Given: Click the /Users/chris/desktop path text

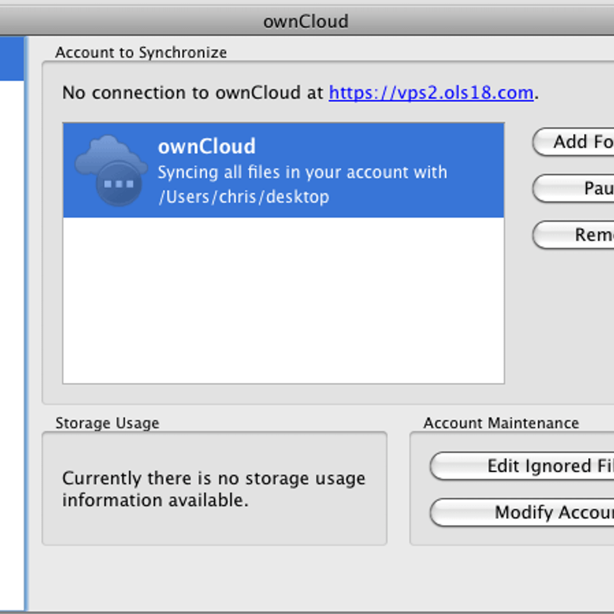Looking at the screenshot, I should pos(244,197).
